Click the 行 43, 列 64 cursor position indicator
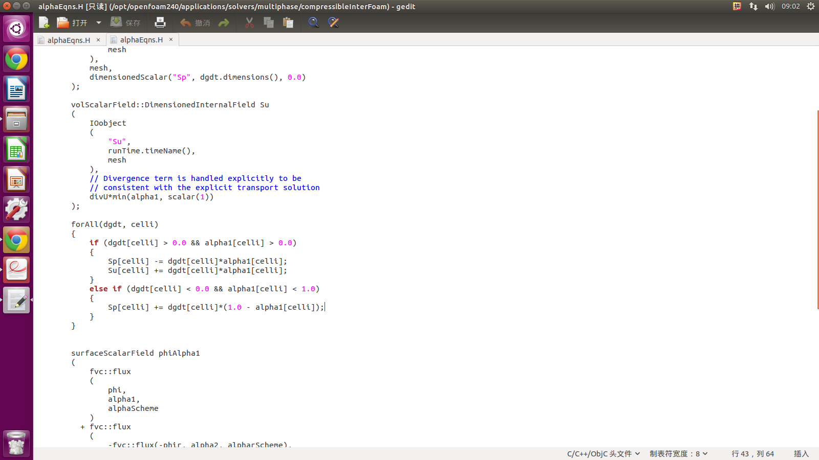Screen dimensions: 819x460 point(752,454)
